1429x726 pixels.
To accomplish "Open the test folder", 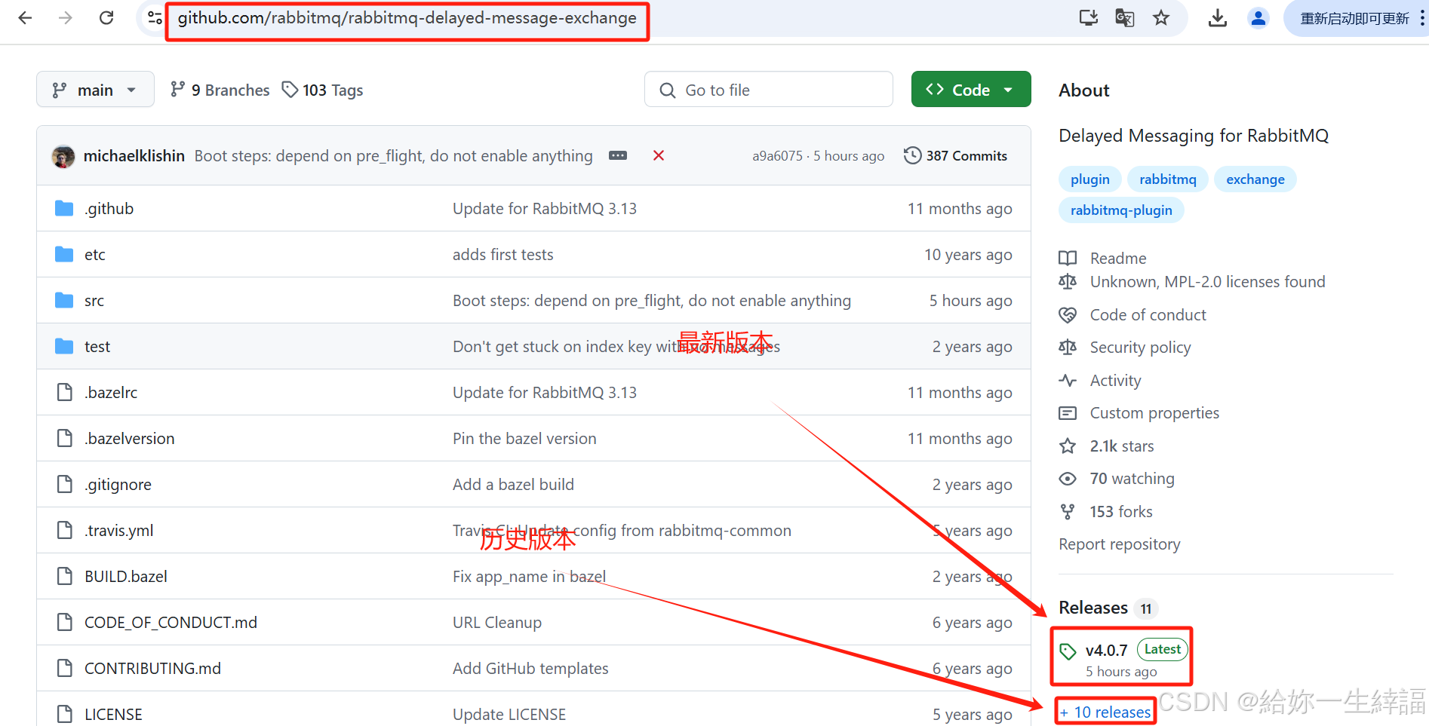I will pos(97,347).
